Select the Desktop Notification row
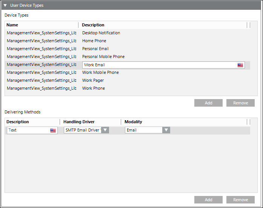This screenshot has width=263, height=208. click(101, 33)
